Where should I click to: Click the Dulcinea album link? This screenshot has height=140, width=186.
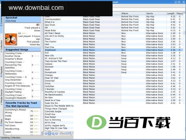(11, 21)
